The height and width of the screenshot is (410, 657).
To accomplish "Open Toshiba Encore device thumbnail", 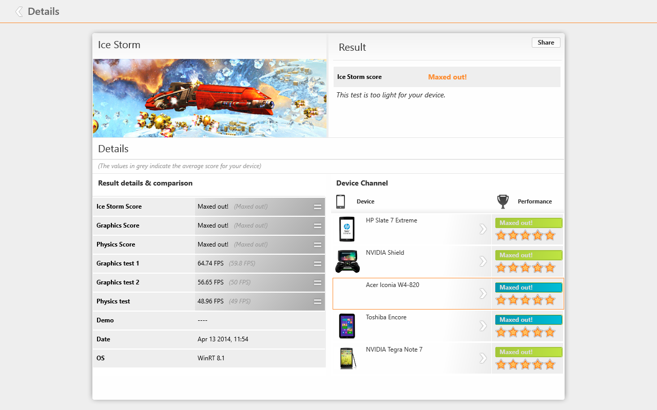I will (347, 326).
